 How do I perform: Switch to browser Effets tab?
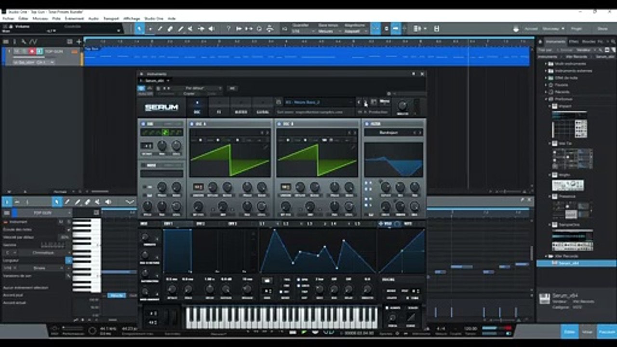click(574, 42)
